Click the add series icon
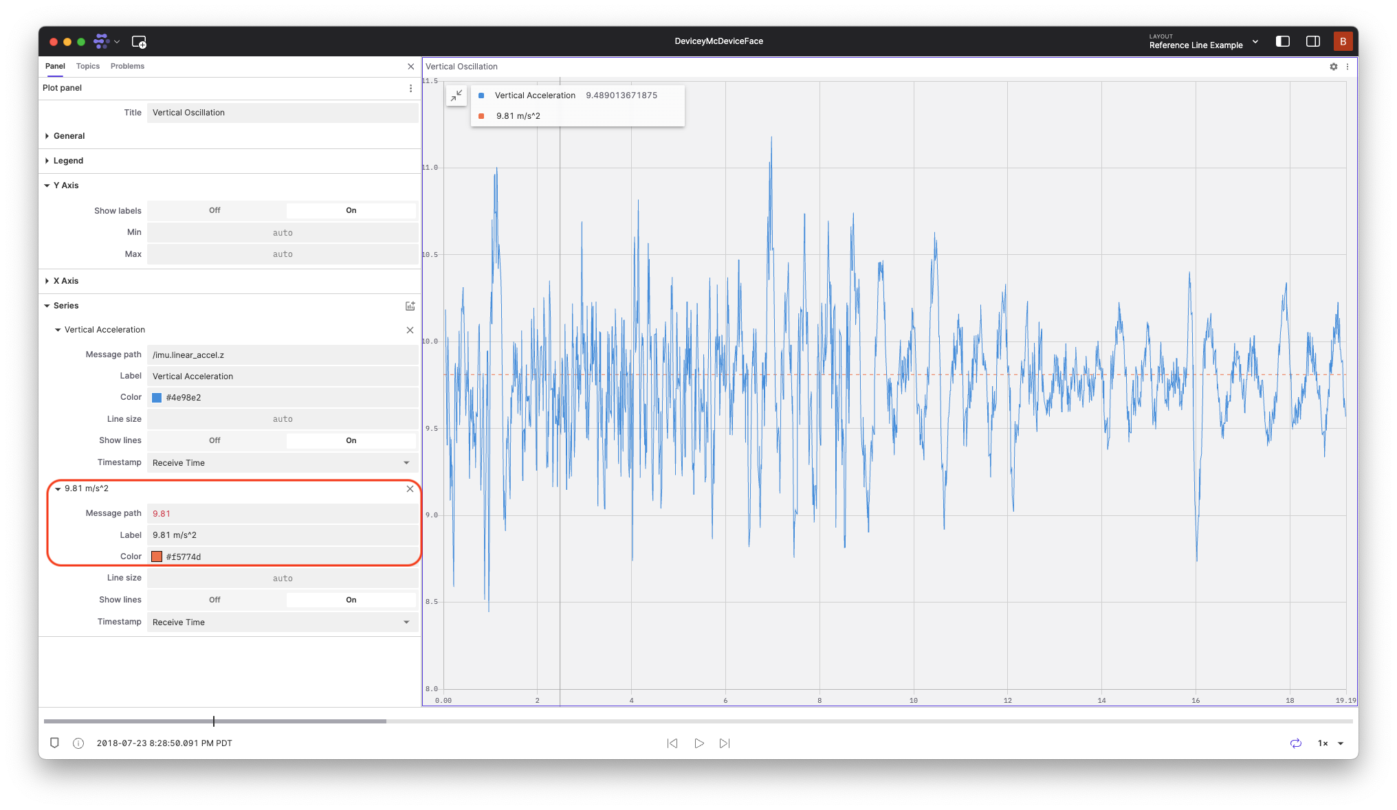The image size is (1397, 810). click(x=410, y=306)
